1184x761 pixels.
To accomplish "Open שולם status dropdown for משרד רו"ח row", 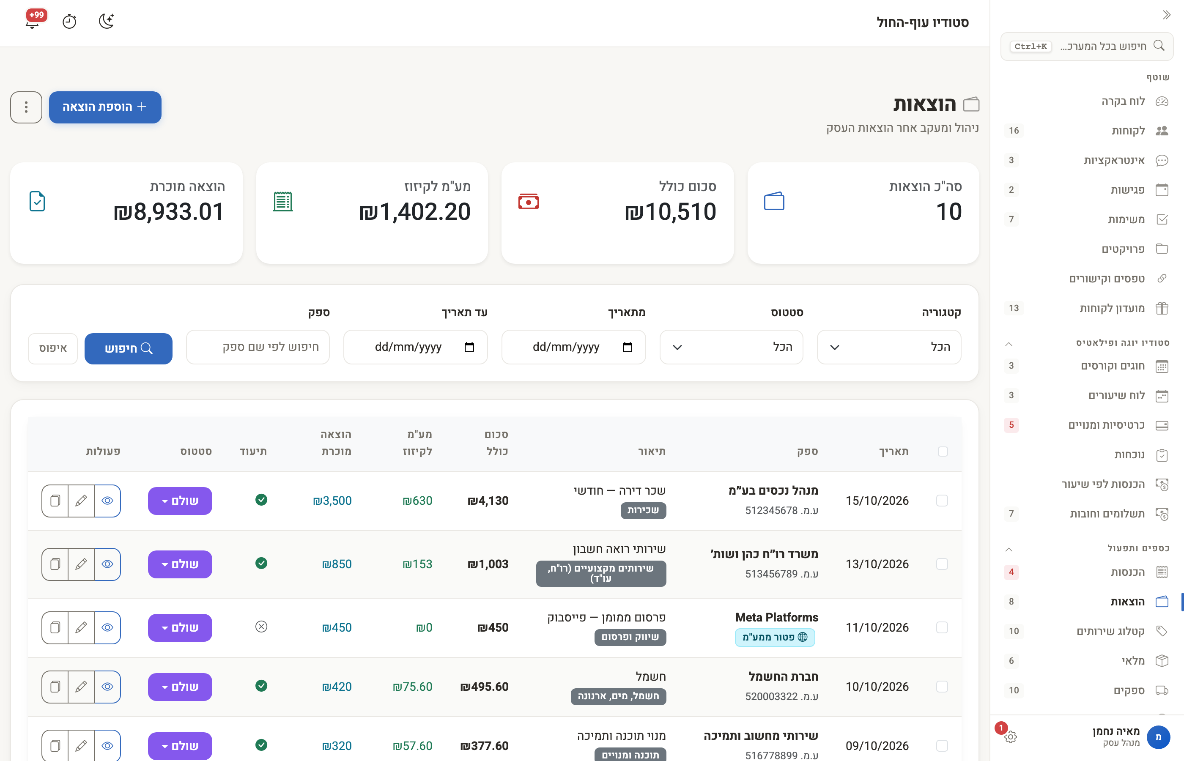I will [180, 564].
